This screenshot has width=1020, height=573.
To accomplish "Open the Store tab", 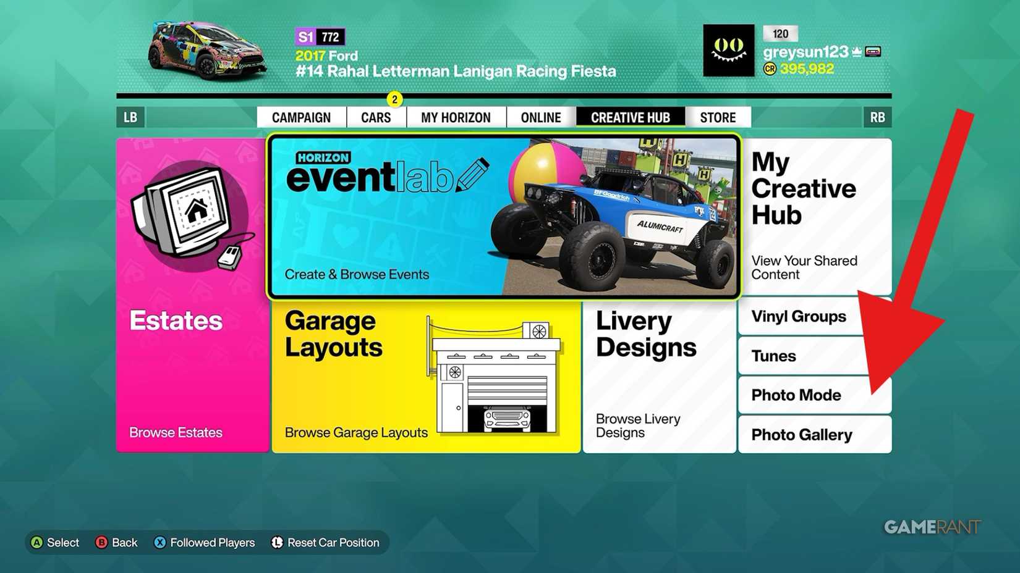I will click(x=718, y=117).
